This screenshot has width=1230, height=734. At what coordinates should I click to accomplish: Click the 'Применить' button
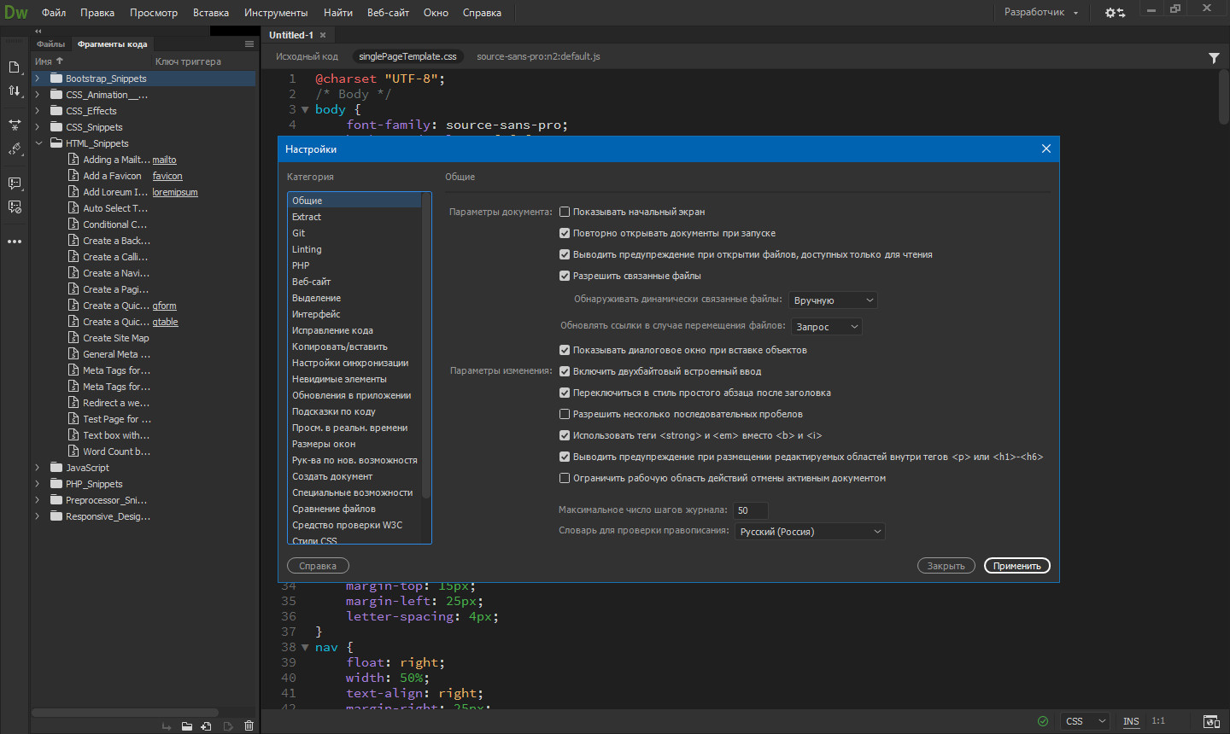pyautogui.click(x=1016, y=566)
